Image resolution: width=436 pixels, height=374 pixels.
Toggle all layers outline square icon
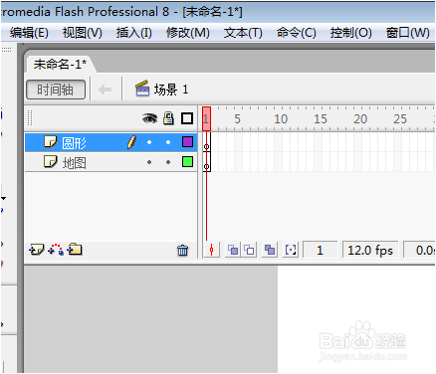point(187,118)
